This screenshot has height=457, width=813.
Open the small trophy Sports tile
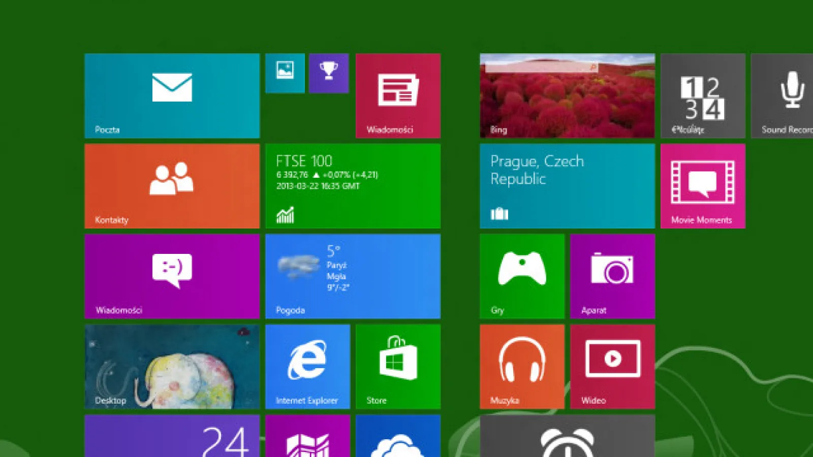pyautogui.click(x=329, y=73)
